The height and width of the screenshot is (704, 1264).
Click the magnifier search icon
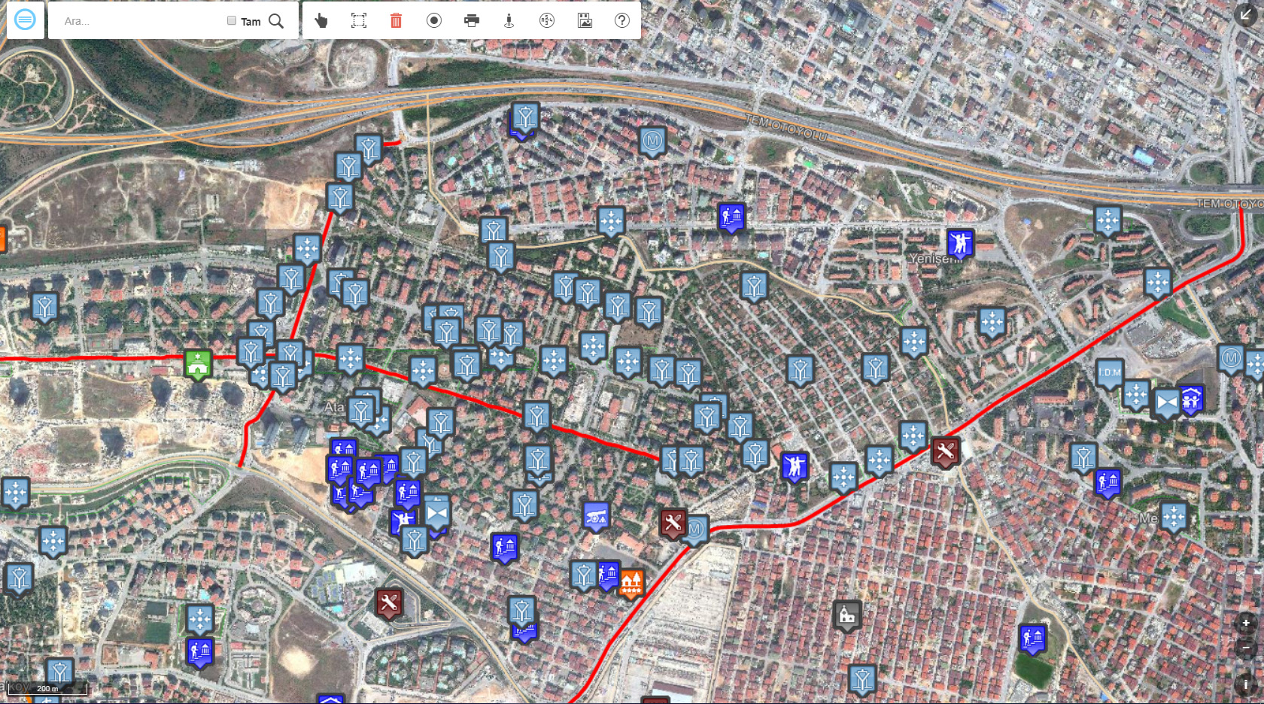point(276,21)
